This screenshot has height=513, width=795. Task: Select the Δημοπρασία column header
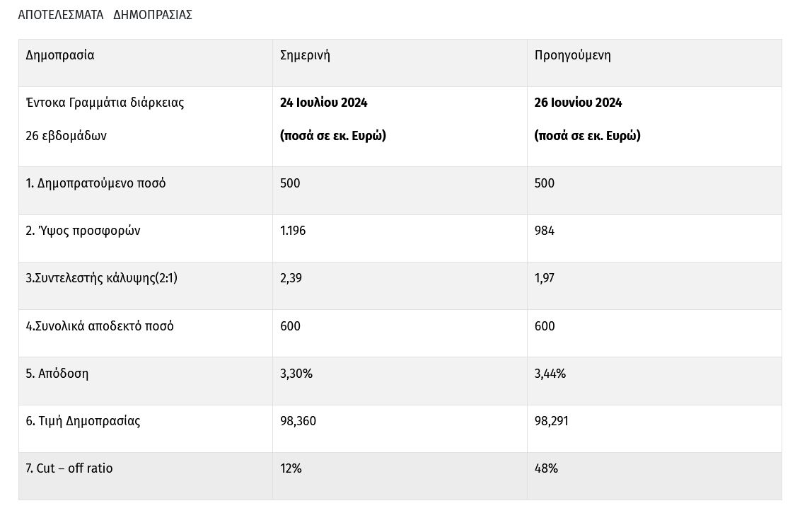[x=60, y=55]
